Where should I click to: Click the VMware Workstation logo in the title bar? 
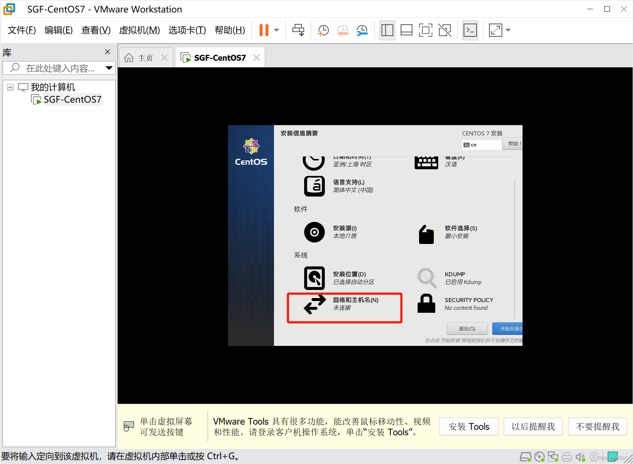pos(9,9)
